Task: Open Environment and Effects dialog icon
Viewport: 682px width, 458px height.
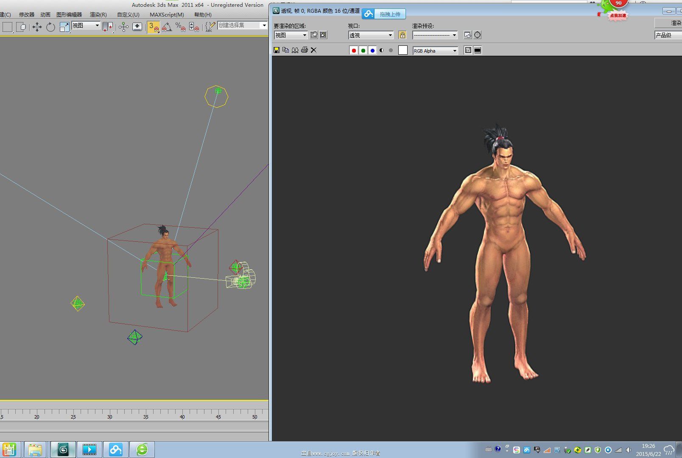Action: point(478,35)
